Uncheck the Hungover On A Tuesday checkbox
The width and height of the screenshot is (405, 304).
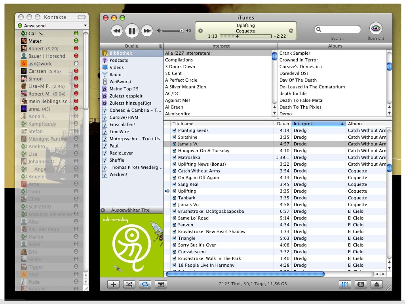(x=174, y=151)
